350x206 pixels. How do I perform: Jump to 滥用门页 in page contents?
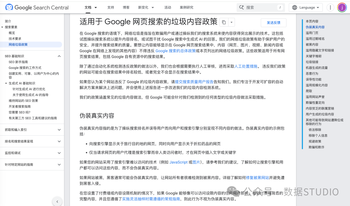point(312,33)
